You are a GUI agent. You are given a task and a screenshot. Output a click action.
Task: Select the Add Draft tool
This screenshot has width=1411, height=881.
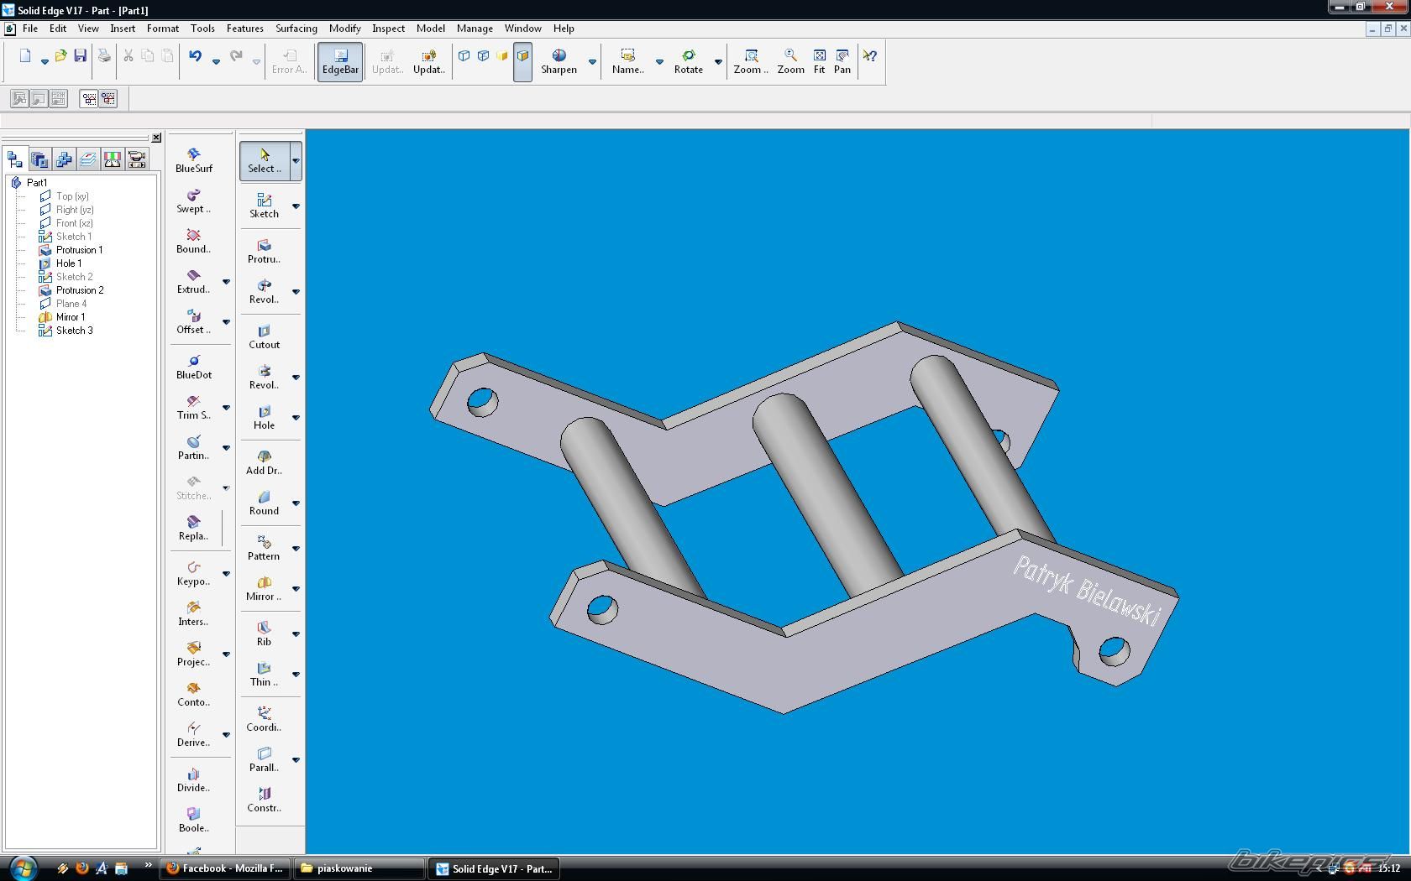264,461
